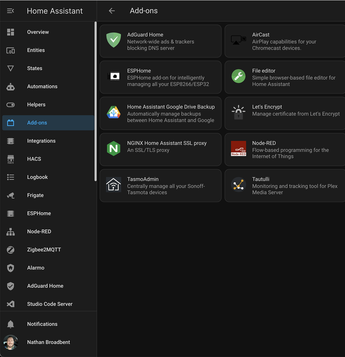Viewport: 345px width, 357px height.
Task: Select the Zigbee2MQTT sidebar icon
Action: (x=10, y=250)
